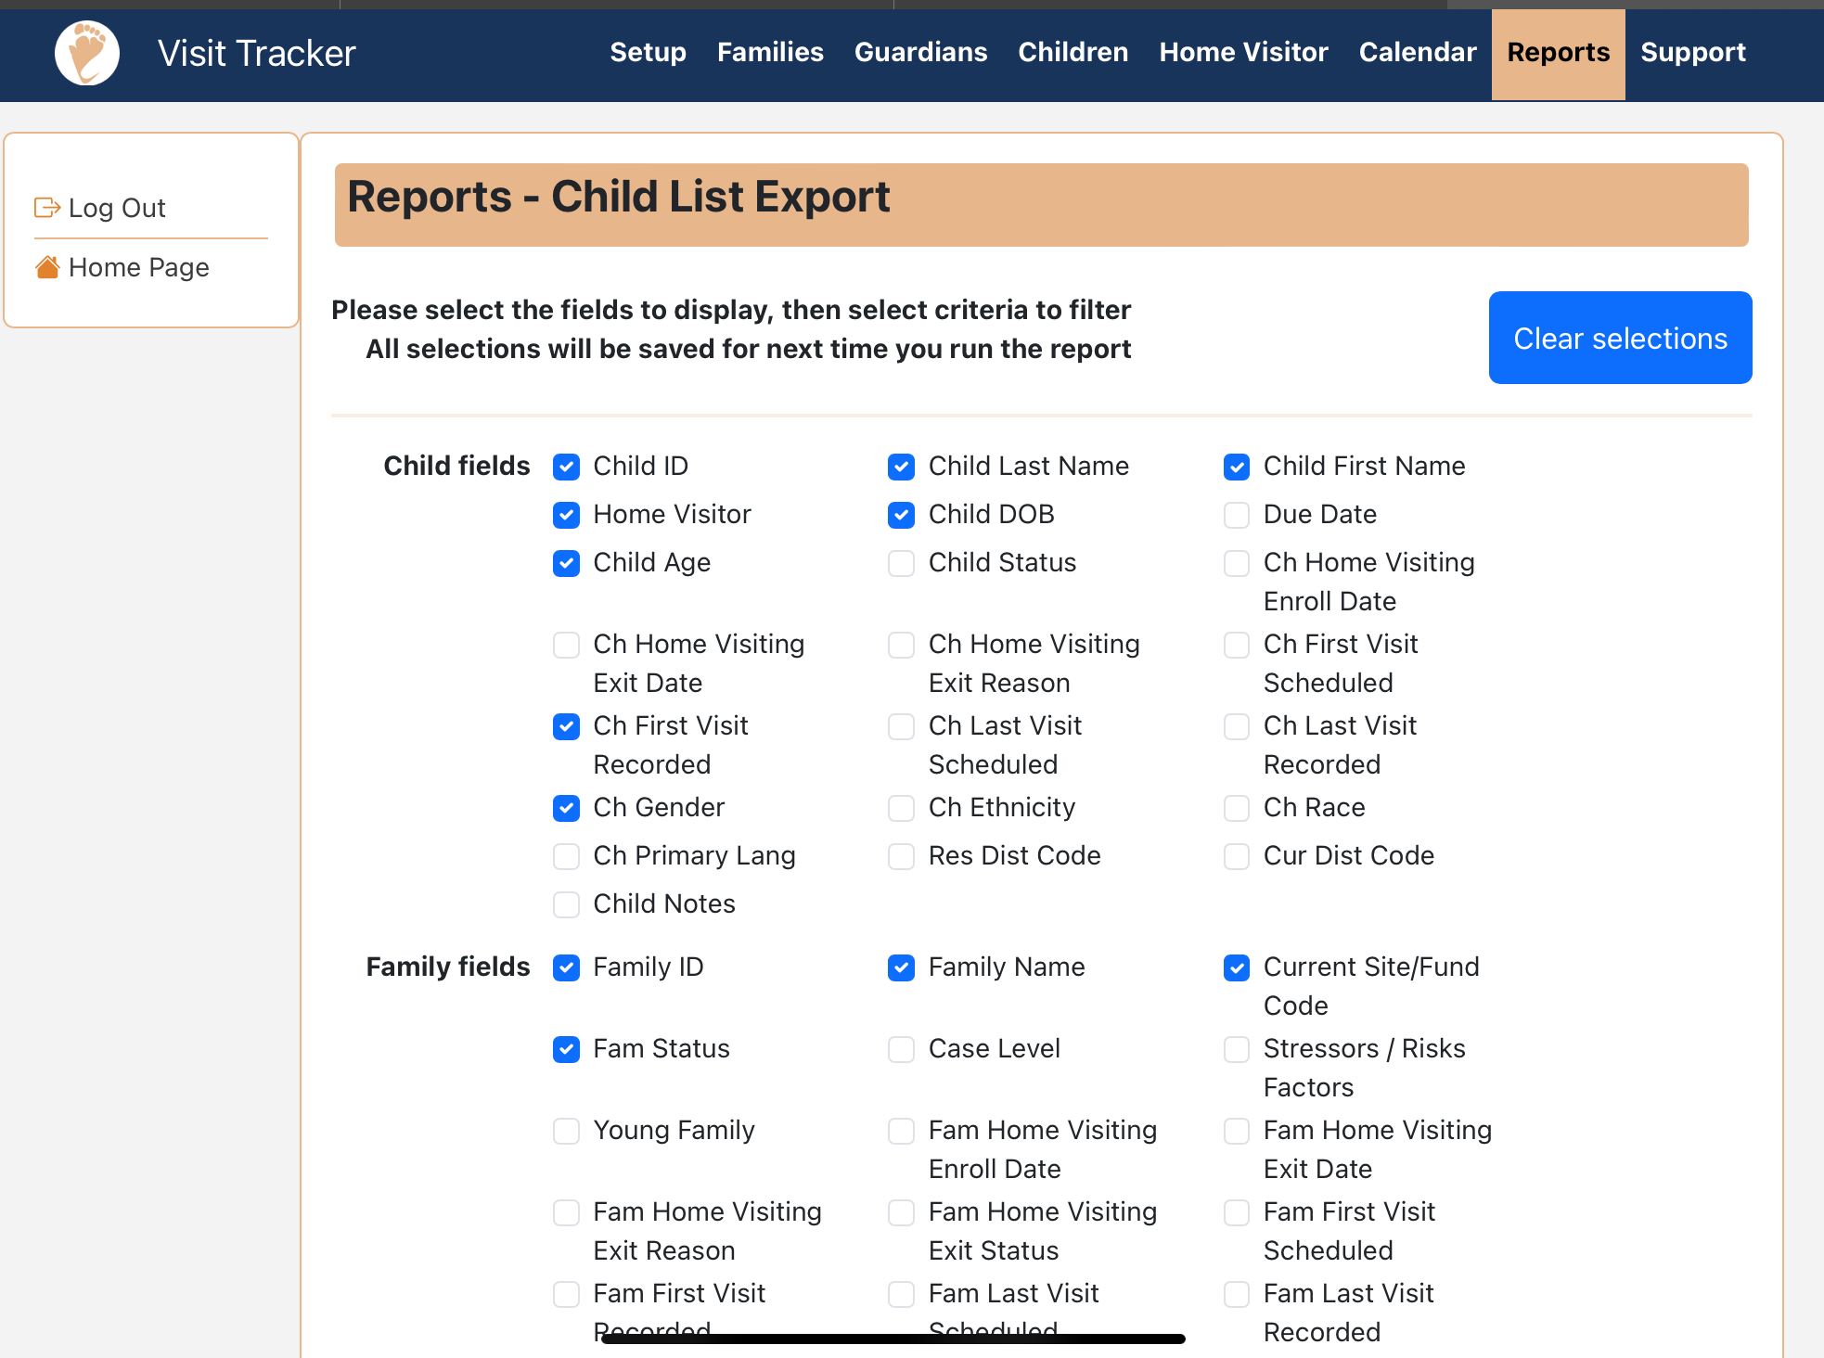Check the Young Family option
1824x1358 pixels.
(566, 1131)
